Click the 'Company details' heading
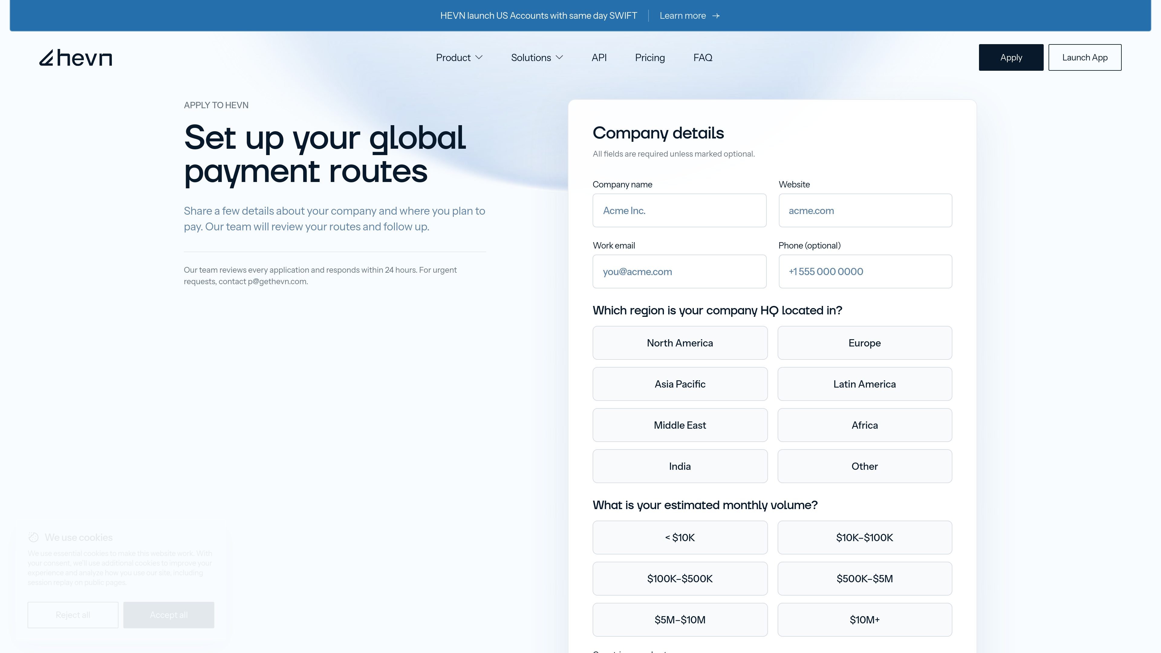 [x=658, y=133]
